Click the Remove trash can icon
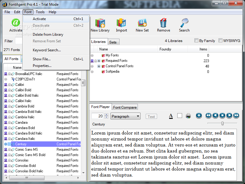This screenshot has width=245, height=184. (163, 23)
